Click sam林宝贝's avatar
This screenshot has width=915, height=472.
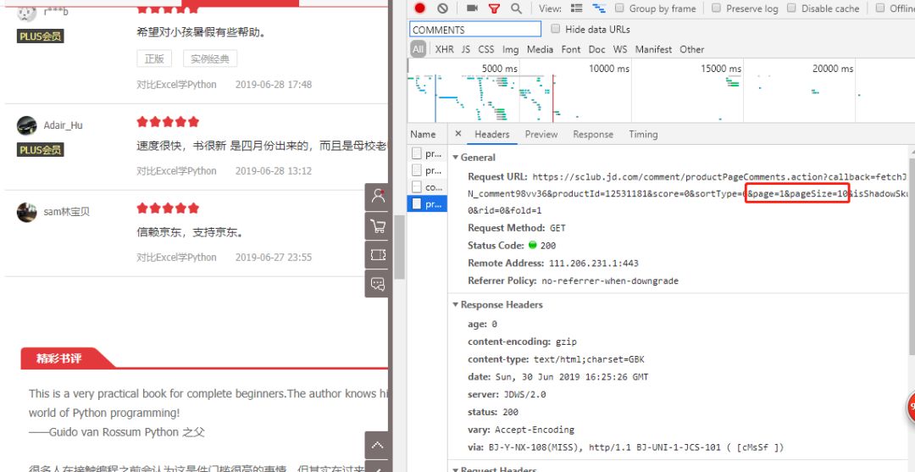click(27, 213)
